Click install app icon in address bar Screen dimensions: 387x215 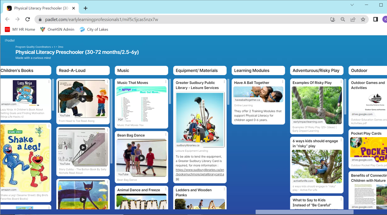click(x=333, y=19)
